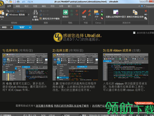Image resolution: width=154 pixels, height=116 pixels.
Task: Click the top Extras icon above UltraCompare
Action: click(102, 11)
